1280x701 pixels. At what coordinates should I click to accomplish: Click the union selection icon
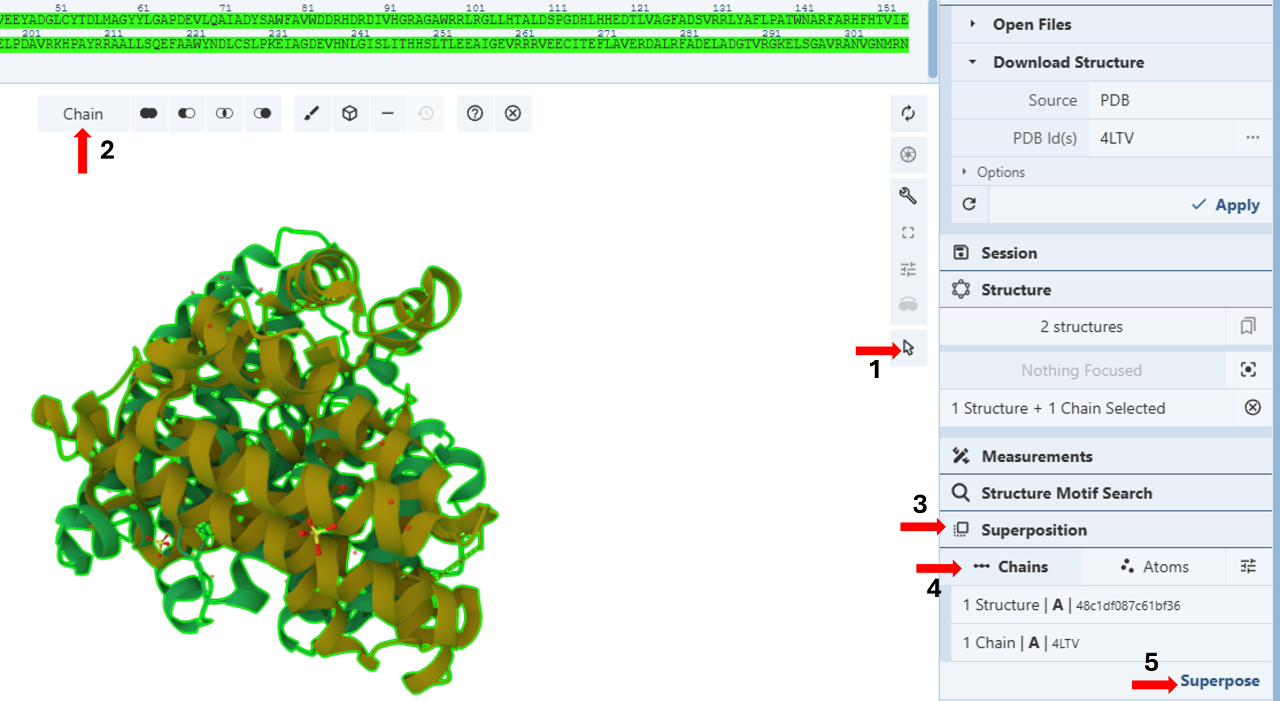[148, 113]
